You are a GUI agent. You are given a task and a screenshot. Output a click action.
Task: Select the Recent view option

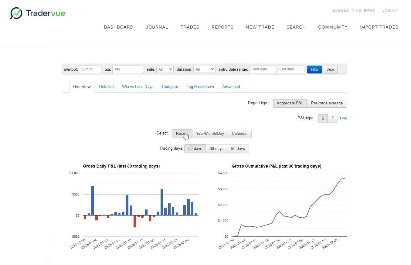click(x=182, y=134)
